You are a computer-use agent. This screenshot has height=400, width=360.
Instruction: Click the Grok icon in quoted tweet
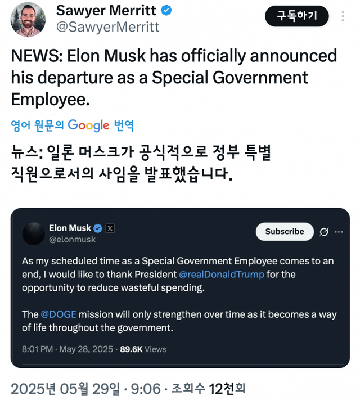click(324, 232)
